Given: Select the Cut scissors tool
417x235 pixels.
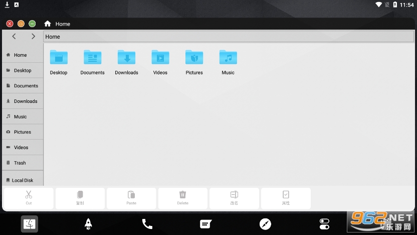Looking at the screenshot, I should tap(29, 198).
